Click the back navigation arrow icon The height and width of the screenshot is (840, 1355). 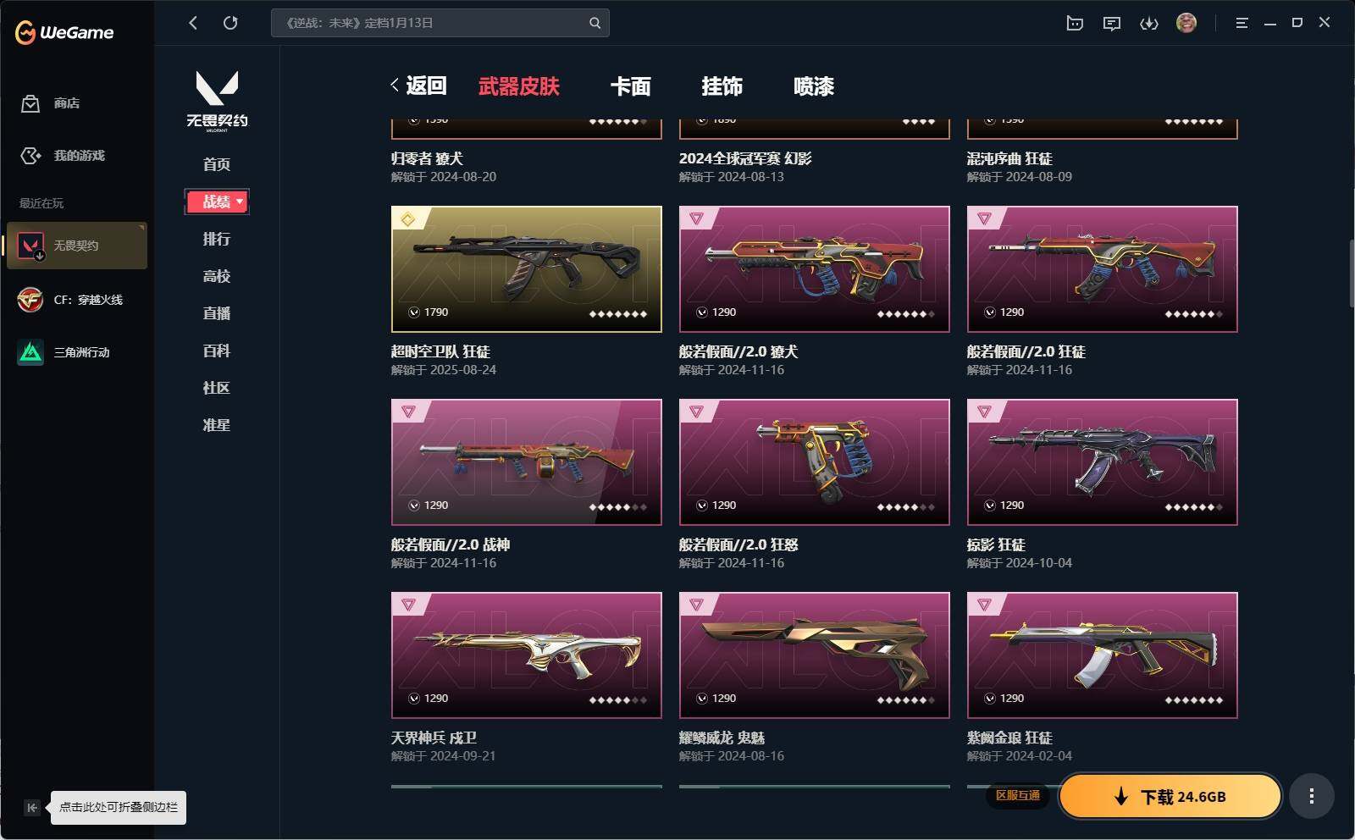[193, 23]
